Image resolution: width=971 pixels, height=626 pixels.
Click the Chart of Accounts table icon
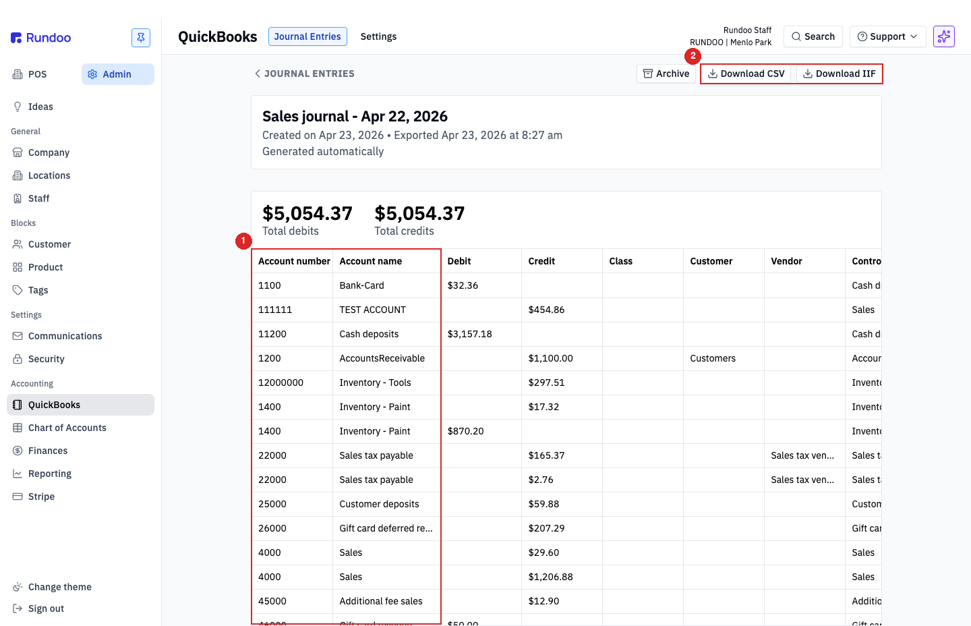coord(18,428)
